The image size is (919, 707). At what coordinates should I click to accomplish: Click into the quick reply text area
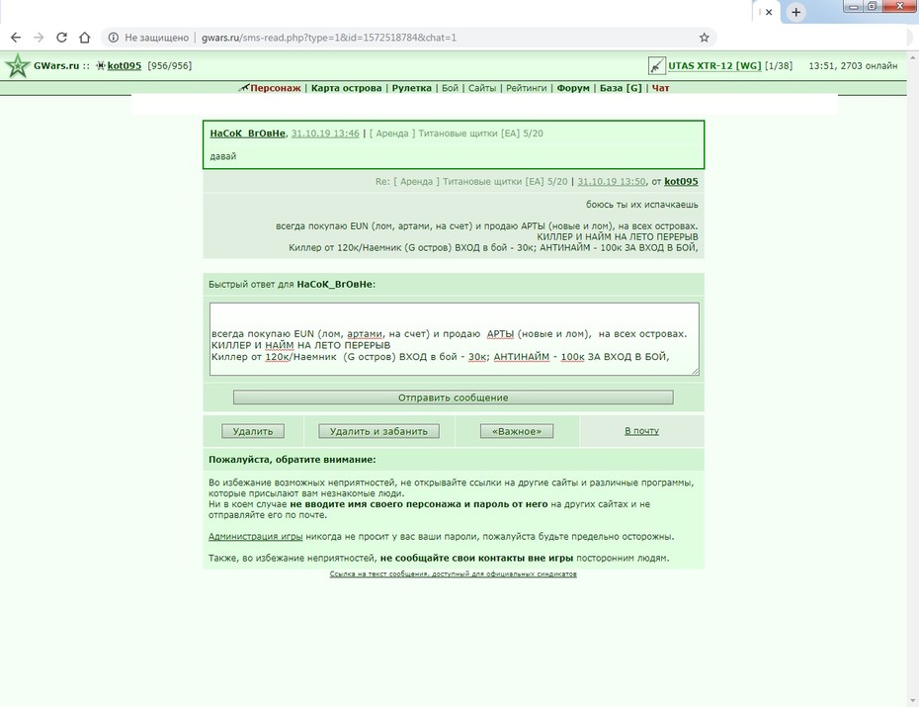[455, 339]
